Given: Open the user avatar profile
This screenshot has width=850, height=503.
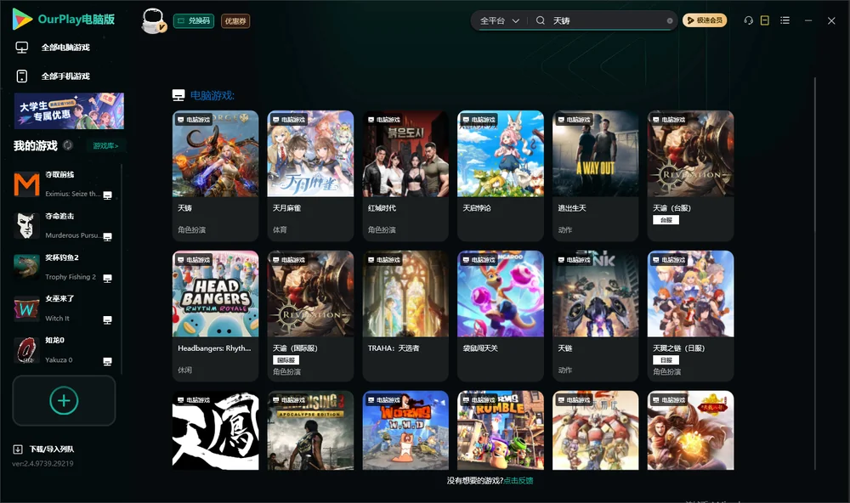Looking at the screenshot, I should (x=153, y=21).
